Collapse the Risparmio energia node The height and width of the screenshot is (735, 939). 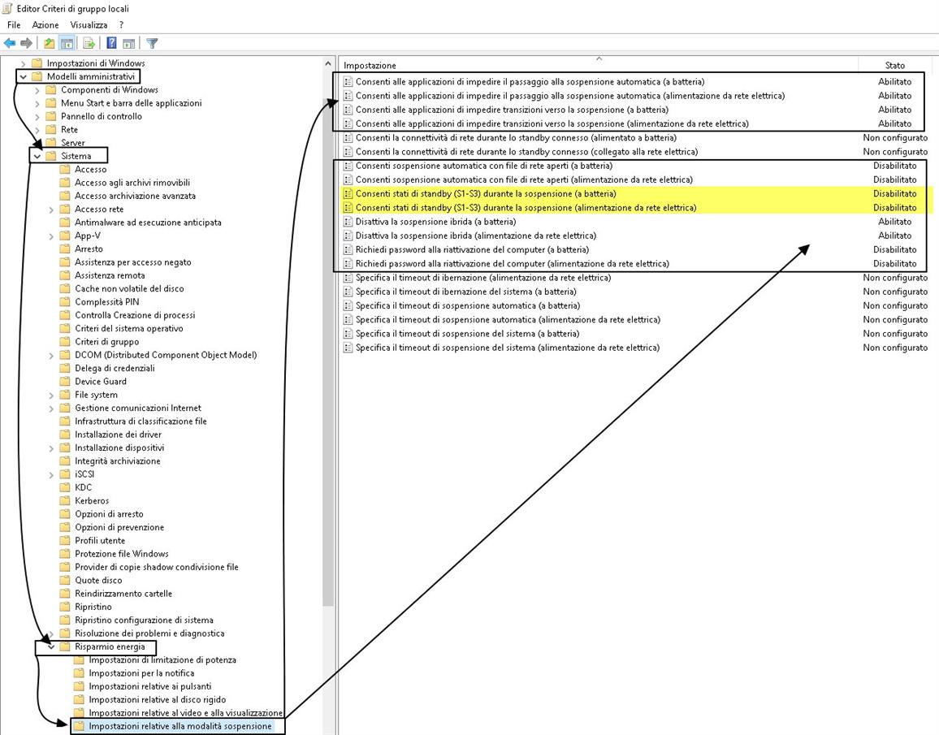coord(51,646)
